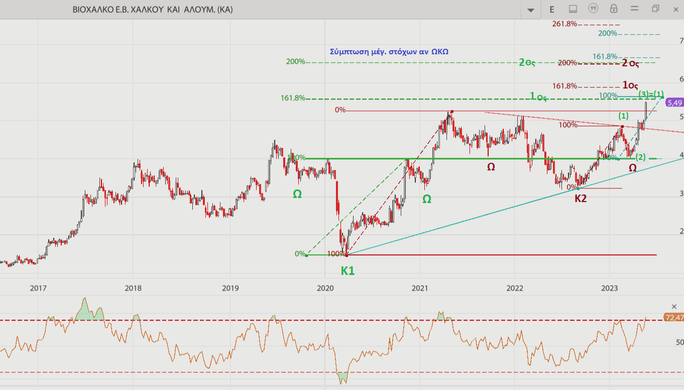This screenshot has width=684, height=390.
Task: Select the dark red Ω under 2022 consolidation
Action: (x=491, y=166)
